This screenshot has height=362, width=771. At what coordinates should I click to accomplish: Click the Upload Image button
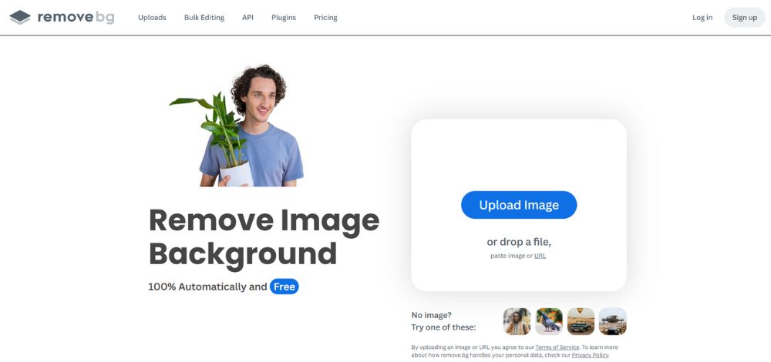pyautogui.click(x=519, y=205)
